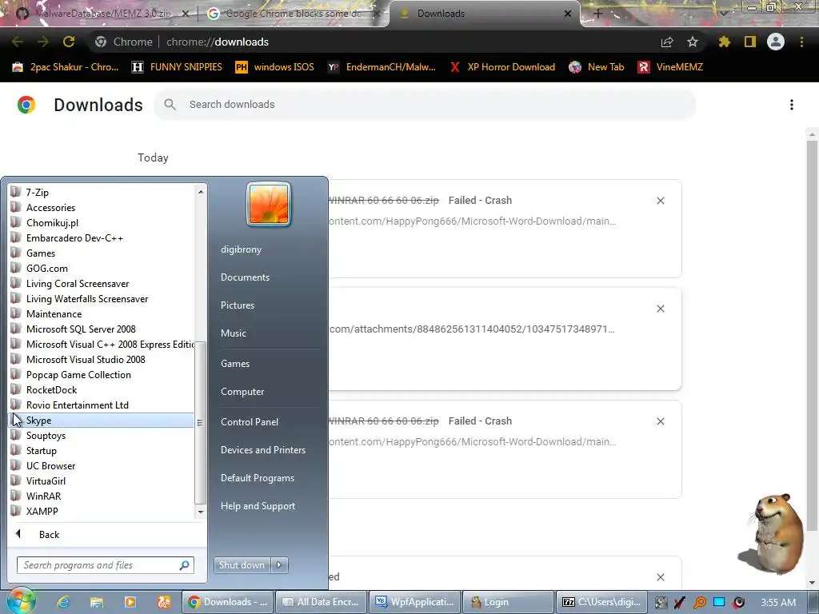Expand the WinRAR folder
This screenshot has height=614, width=819.
102,496
